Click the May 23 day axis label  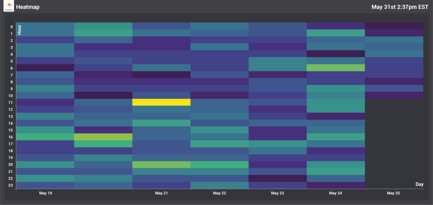click(x=277, y=193)
